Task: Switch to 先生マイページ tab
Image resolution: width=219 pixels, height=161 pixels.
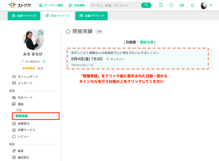Action: tap(58, 16)
